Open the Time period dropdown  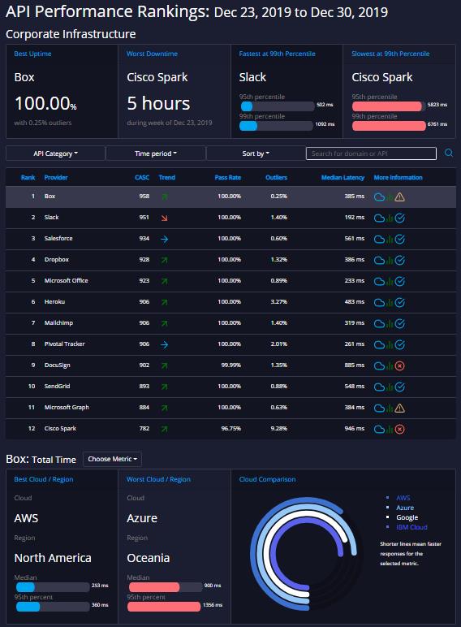(156, 154)
